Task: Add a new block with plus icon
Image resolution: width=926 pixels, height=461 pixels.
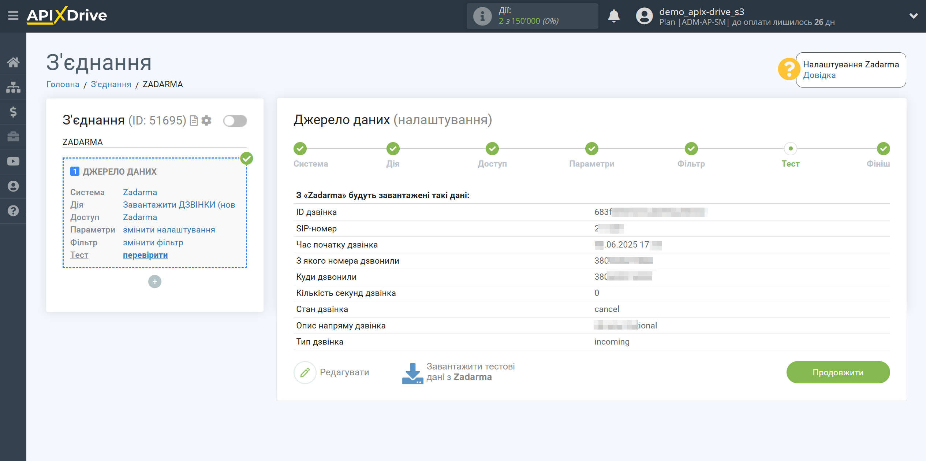Action: click(155, 282)
